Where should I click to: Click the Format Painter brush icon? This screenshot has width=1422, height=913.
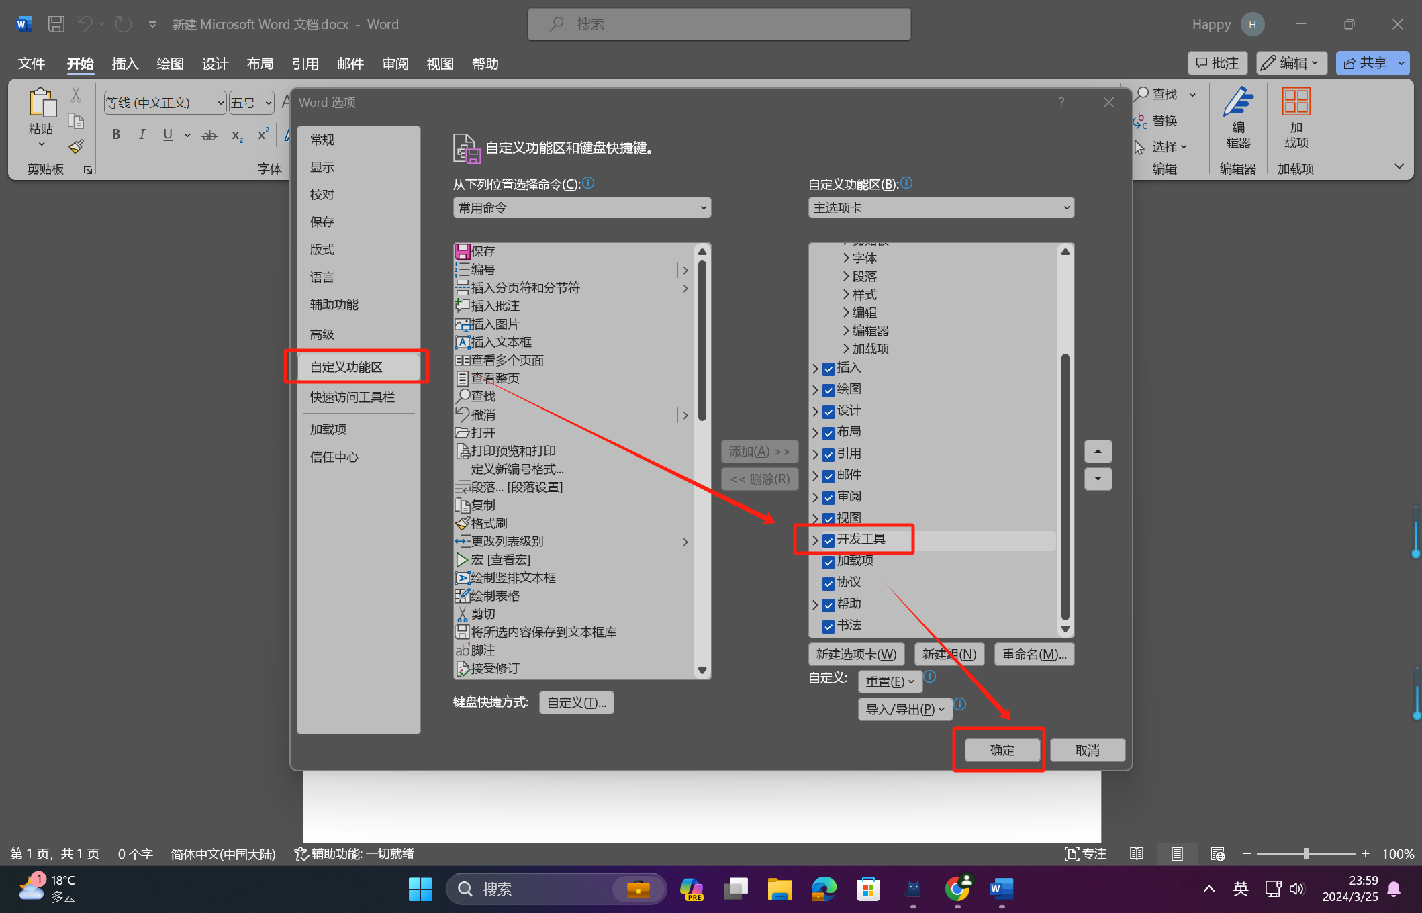(76, 146)
